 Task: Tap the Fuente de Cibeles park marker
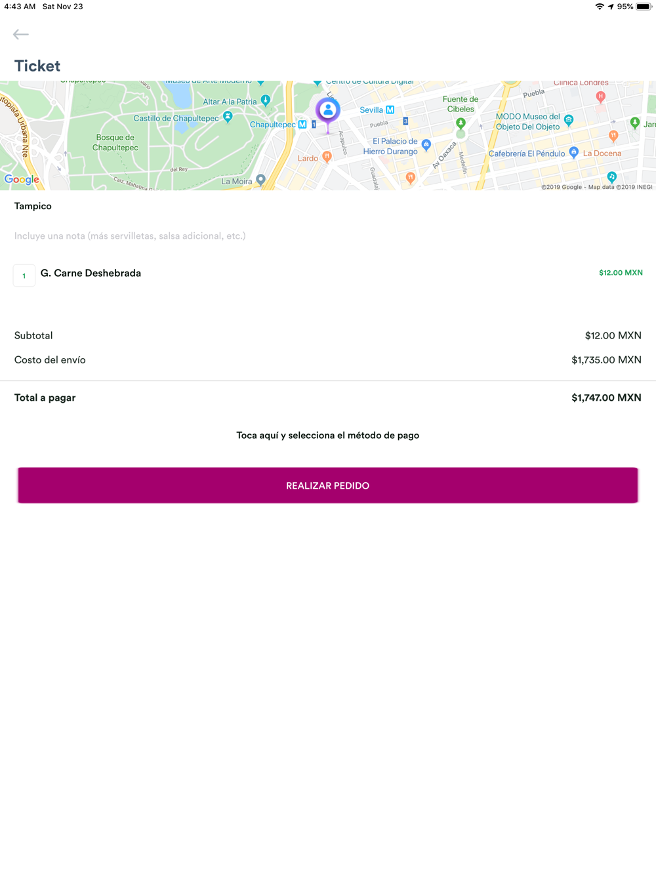(x=461, y=123)
